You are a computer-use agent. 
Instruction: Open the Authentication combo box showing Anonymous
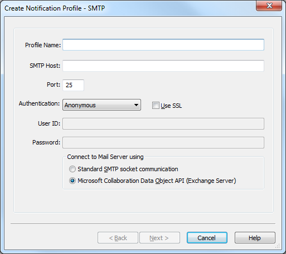coord(101,105)
